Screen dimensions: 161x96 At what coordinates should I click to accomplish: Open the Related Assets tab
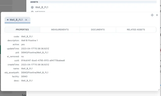[x=136, y=29]
